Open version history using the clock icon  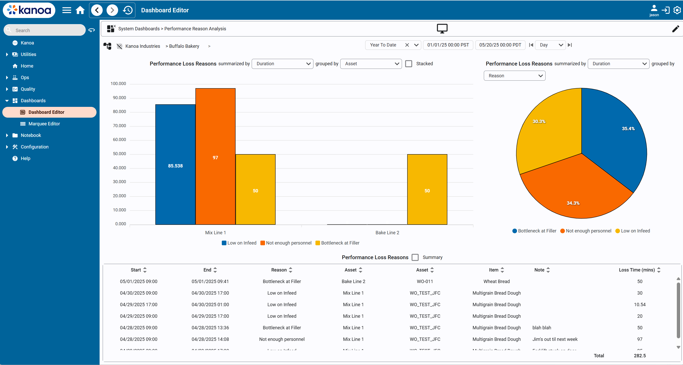click(x=128, y=10)
